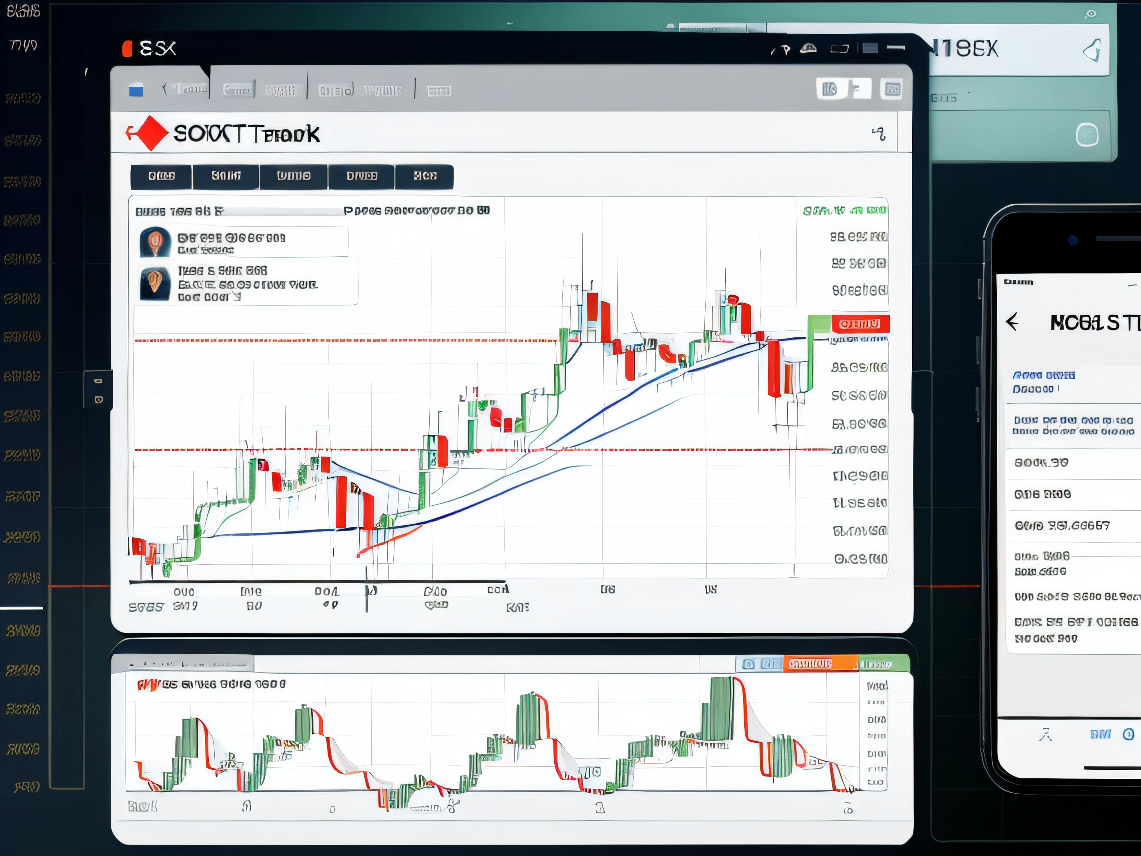
Task: Click the green tab on the lower panel
Action: pos(884,664)
